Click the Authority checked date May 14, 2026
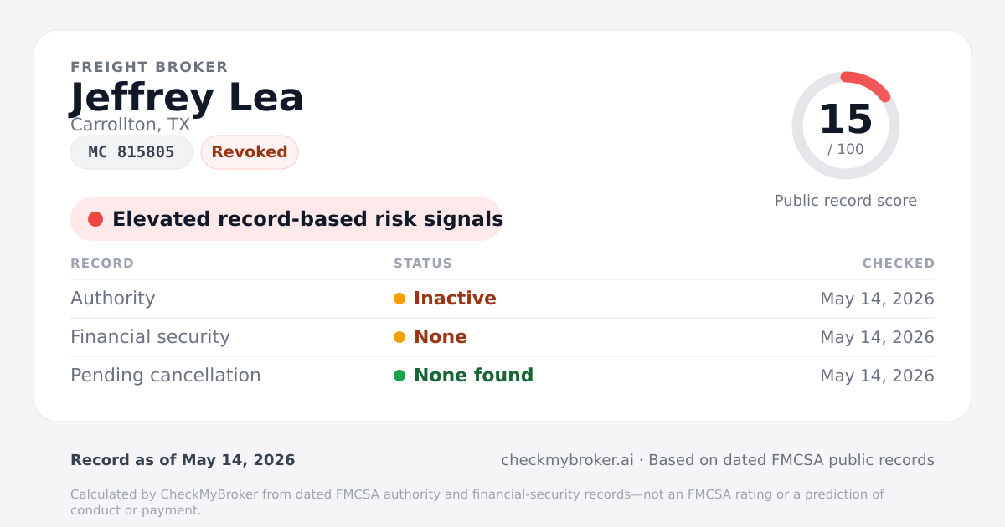The image size is (1005, 527). (x=877, y=299)
